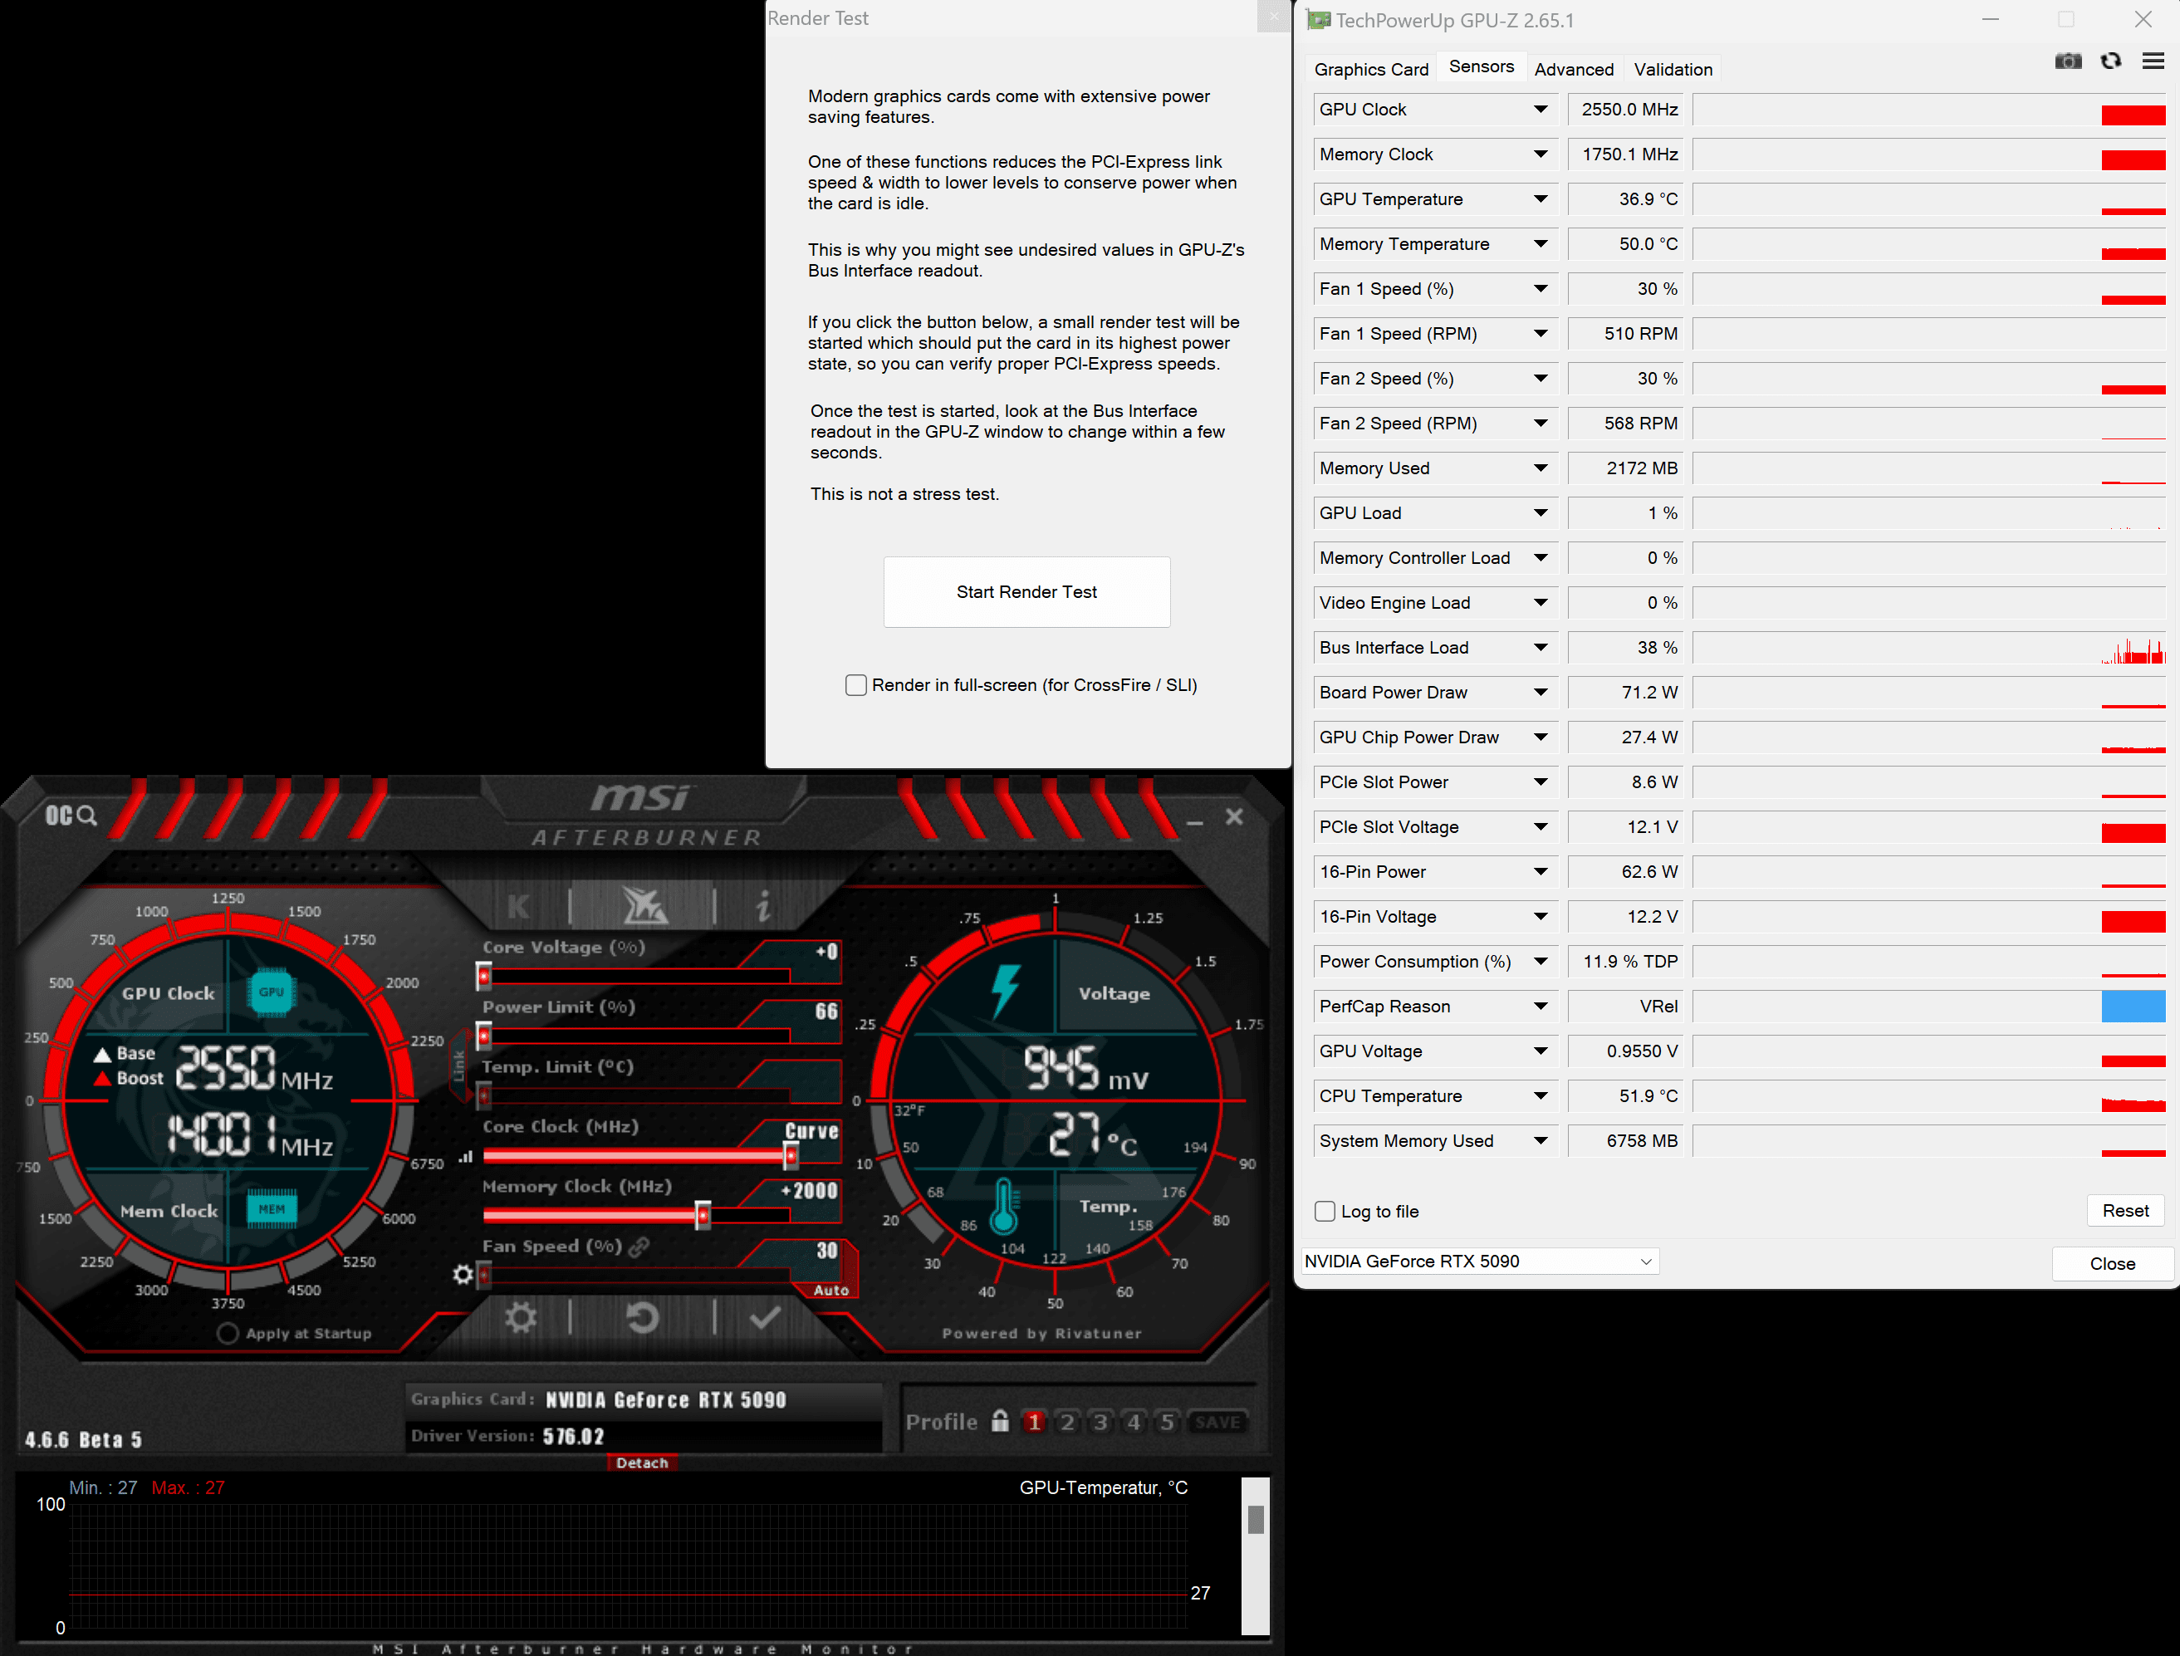Switch to the Advanced tab
Image resolution: width=2180 pixels, height=1656 pixels.
coord(1573,69)
